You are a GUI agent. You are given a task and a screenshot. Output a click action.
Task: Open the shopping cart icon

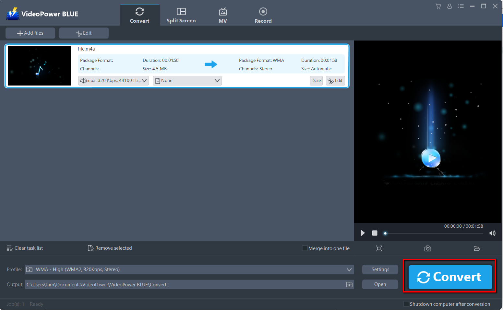(x=438, y=6)
